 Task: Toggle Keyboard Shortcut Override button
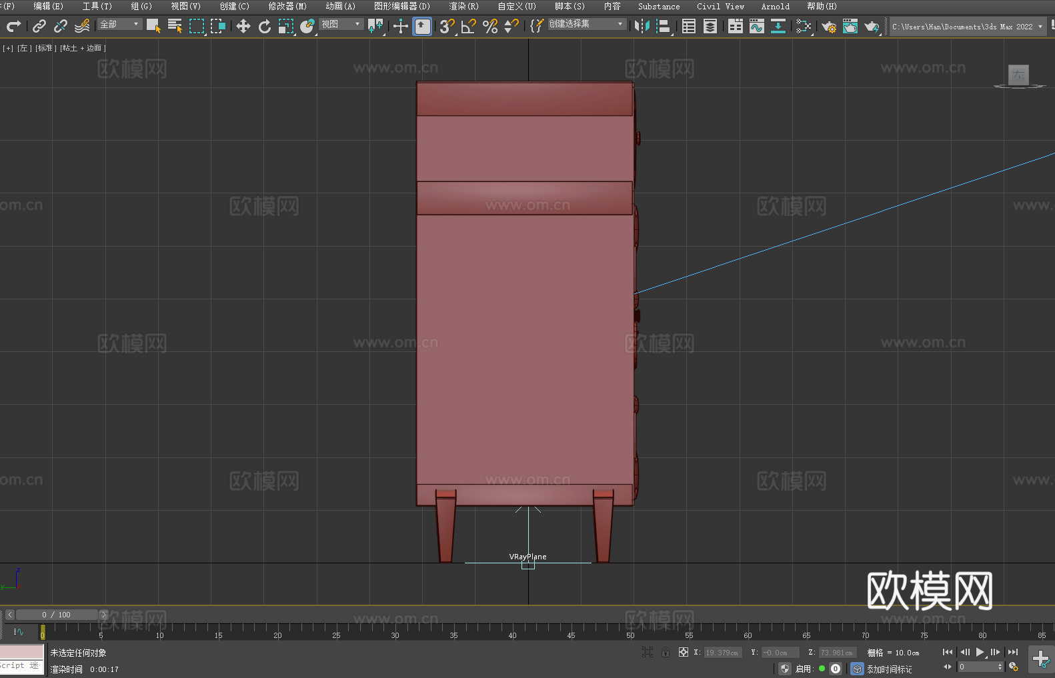[422, 26]
